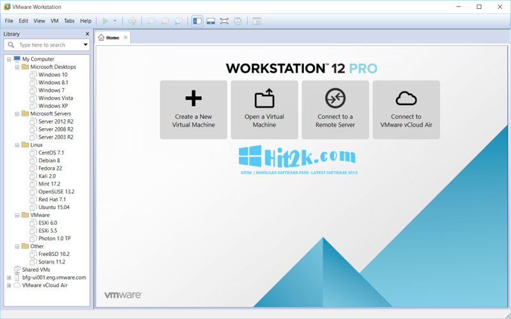This screenshot has height=319, width=511.
Task: Collapse the Microsoft Servers folder
Action: tap(17, 114)
